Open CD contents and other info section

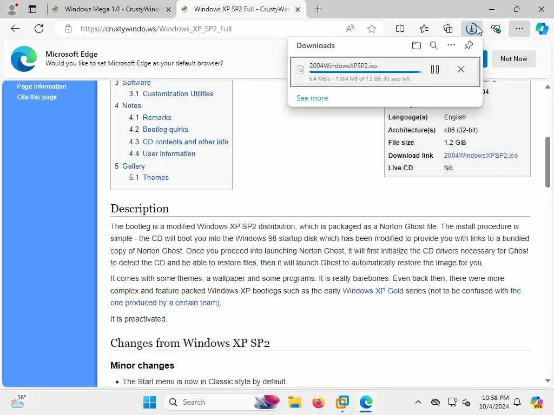click(x=186, y=142)
